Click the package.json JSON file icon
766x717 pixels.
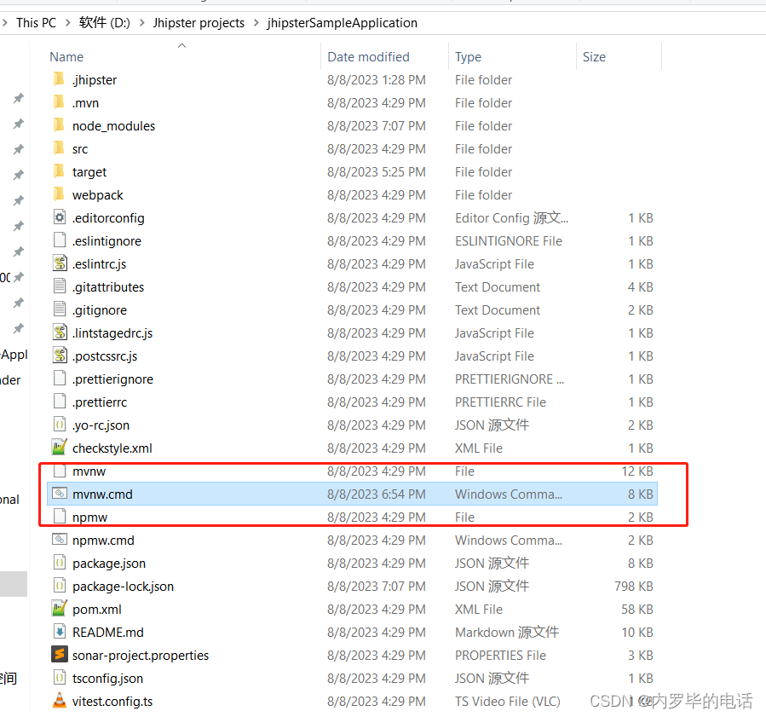pos(59,563)
